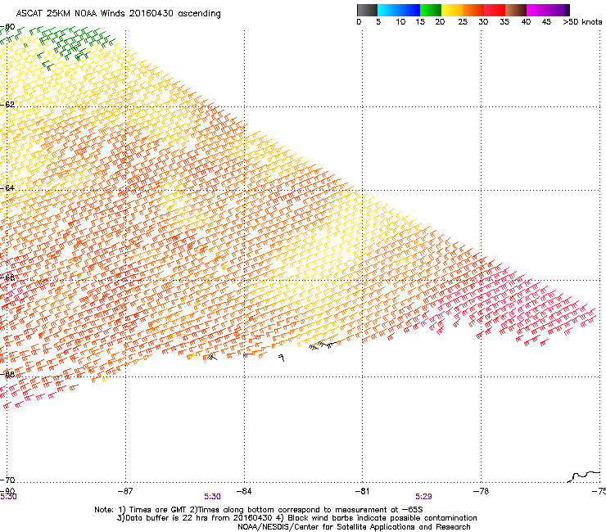Image resolution: width=606 pixels, height=532 pixels.
Task: Click the '45' label under the color scale
Action: click(x=546, y=22)
